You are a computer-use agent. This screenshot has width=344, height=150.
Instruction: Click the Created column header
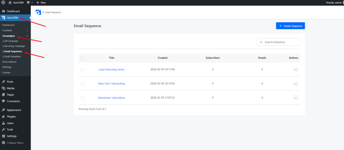163,58
